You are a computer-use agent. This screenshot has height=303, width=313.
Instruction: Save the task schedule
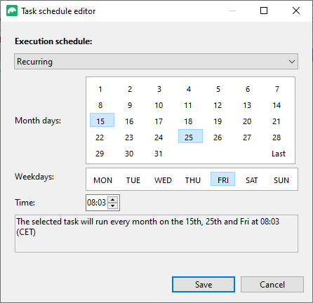click(x=204, y=285)
